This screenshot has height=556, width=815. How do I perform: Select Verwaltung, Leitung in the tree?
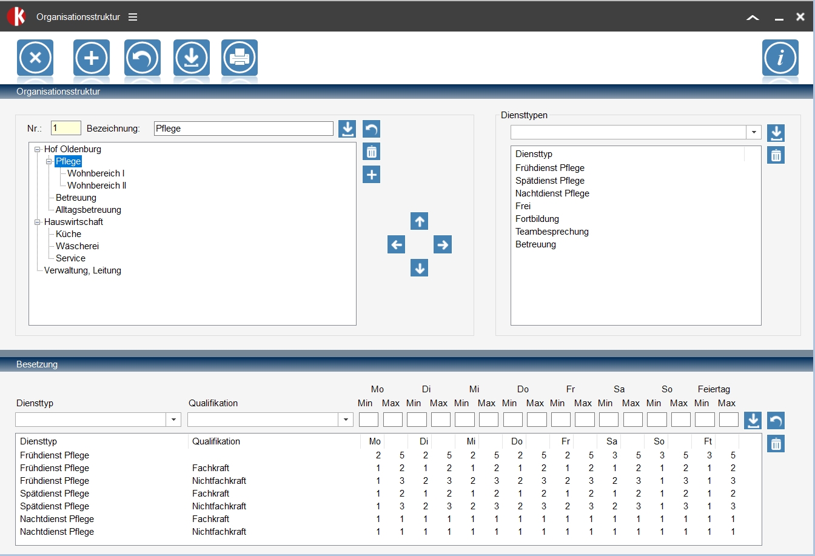(82, 270)
